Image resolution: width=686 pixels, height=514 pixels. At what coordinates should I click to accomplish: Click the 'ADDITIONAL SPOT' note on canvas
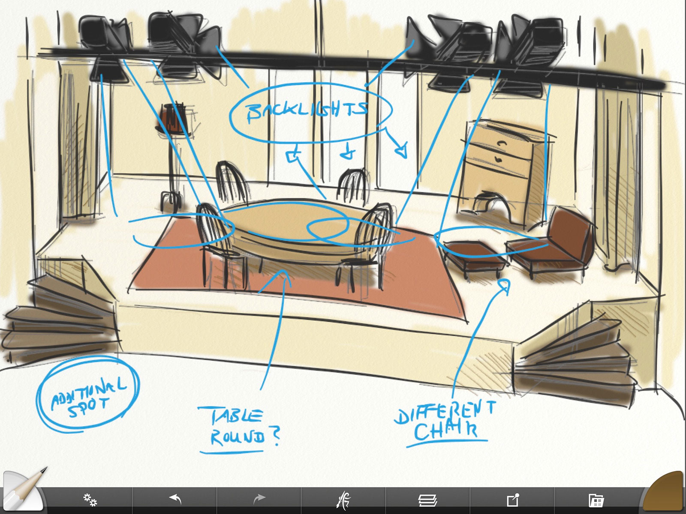tap(89, 396)
